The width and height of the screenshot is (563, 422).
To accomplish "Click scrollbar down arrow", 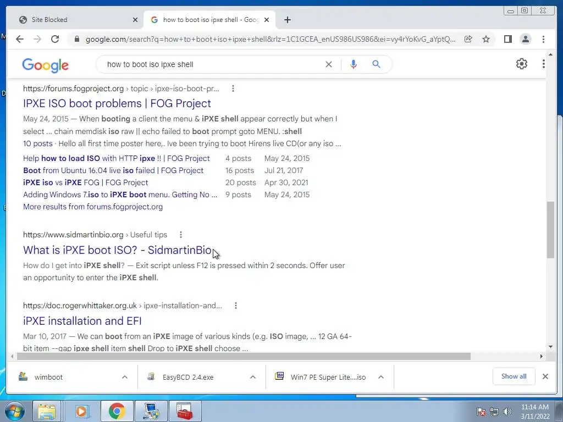I will point(550,347).
